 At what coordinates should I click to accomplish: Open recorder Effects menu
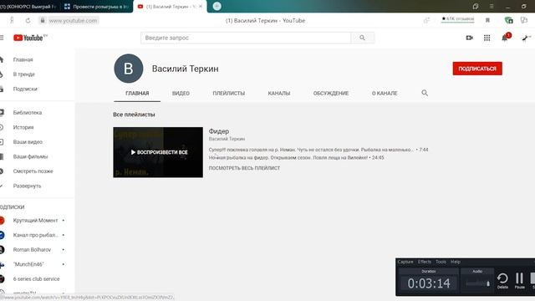[425, 262]
